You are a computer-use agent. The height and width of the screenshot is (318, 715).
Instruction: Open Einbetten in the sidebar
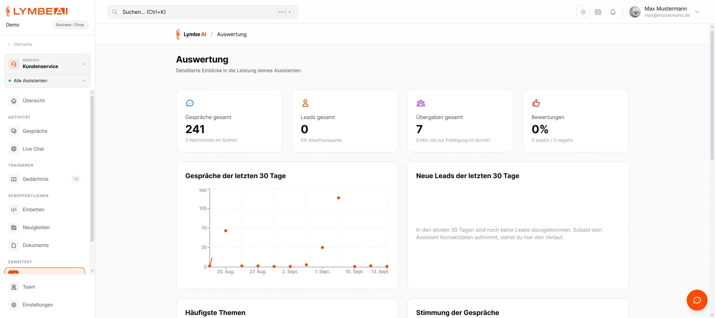pyautogui.click(x=45, y=210)
